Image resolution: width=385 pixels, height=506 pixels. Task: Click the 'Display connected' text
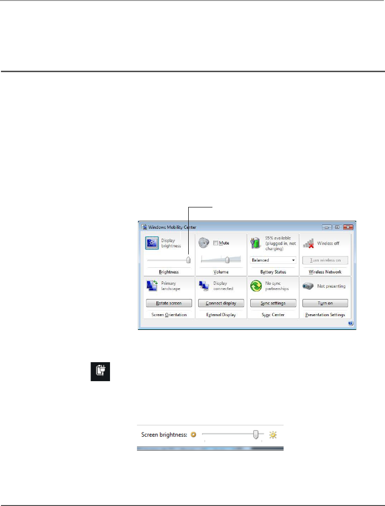tap(223, 286)
